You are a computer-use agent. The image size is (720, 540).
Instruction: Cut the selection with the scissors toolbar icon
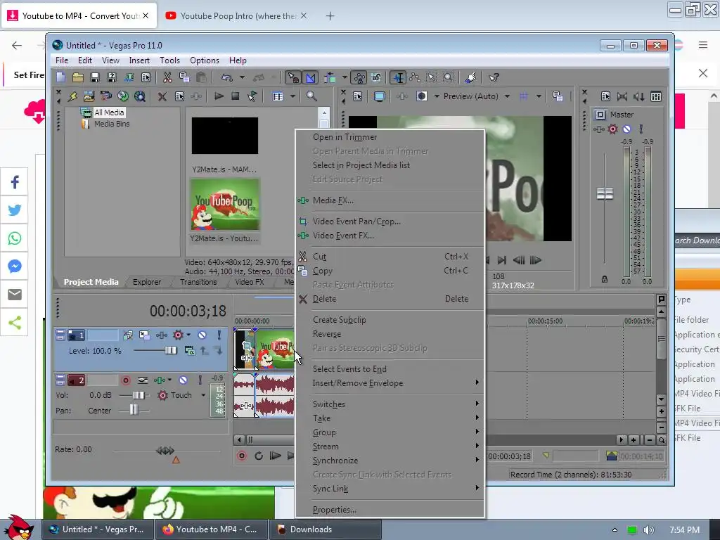click(x=167, y=77)
